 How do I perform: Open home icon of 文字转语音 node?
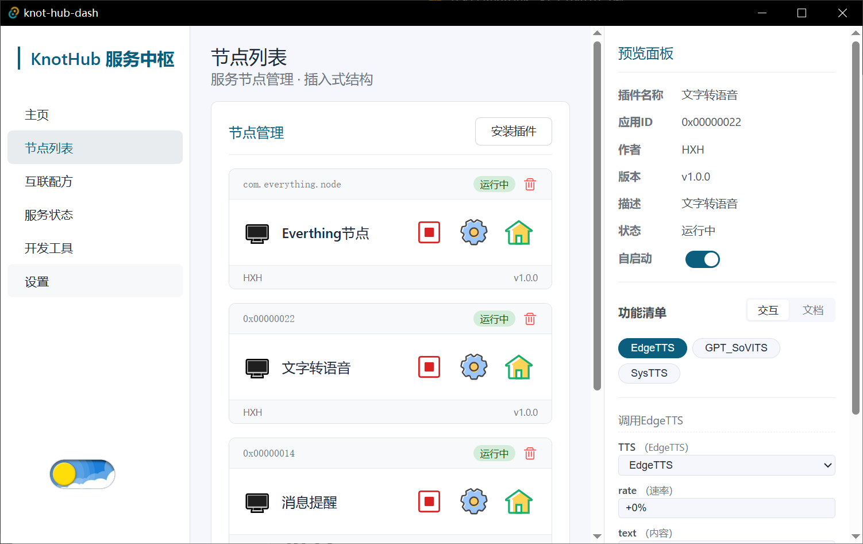coord(519,367)
